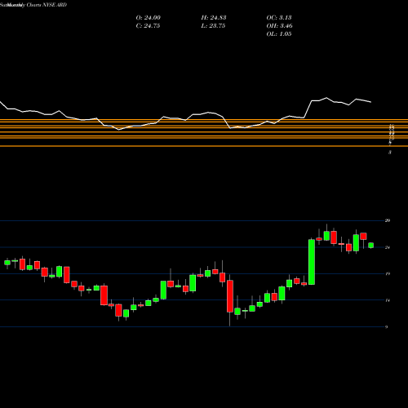Click the 'OC: 3.13' reading
Screen dimensions: 408x408
279,18
